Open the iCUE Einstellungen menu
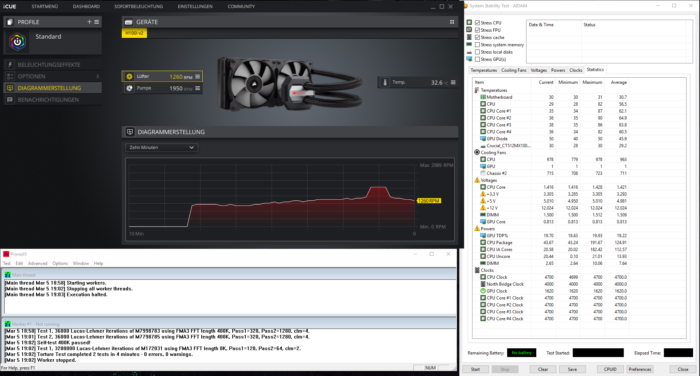This screenshot has height=376, width=700. [x=195, y=7]
